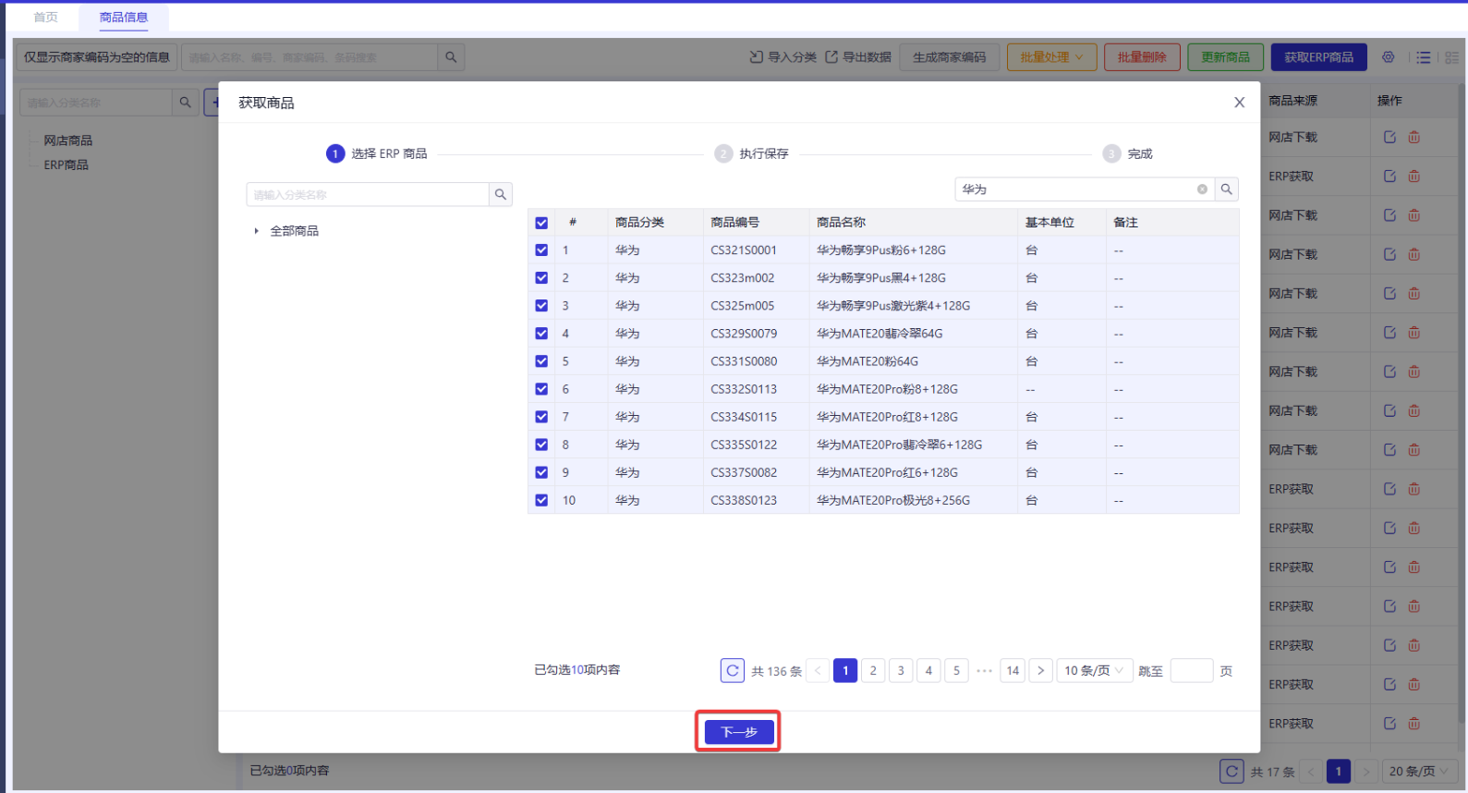Click the 更多页 ellipsis in pagination
This screenshot has width=1468, height=793.
pos(985,671)
